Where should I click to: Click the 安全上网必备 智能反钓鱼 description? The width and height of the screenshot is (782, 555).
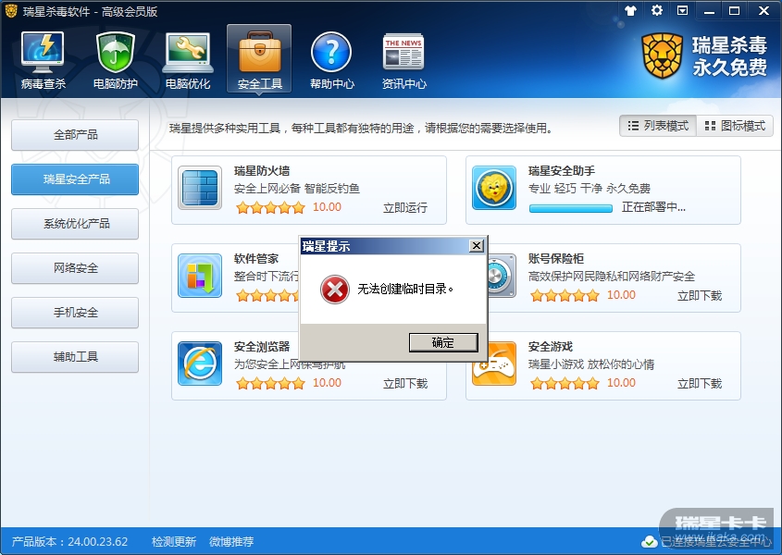(x=297, y=189)
